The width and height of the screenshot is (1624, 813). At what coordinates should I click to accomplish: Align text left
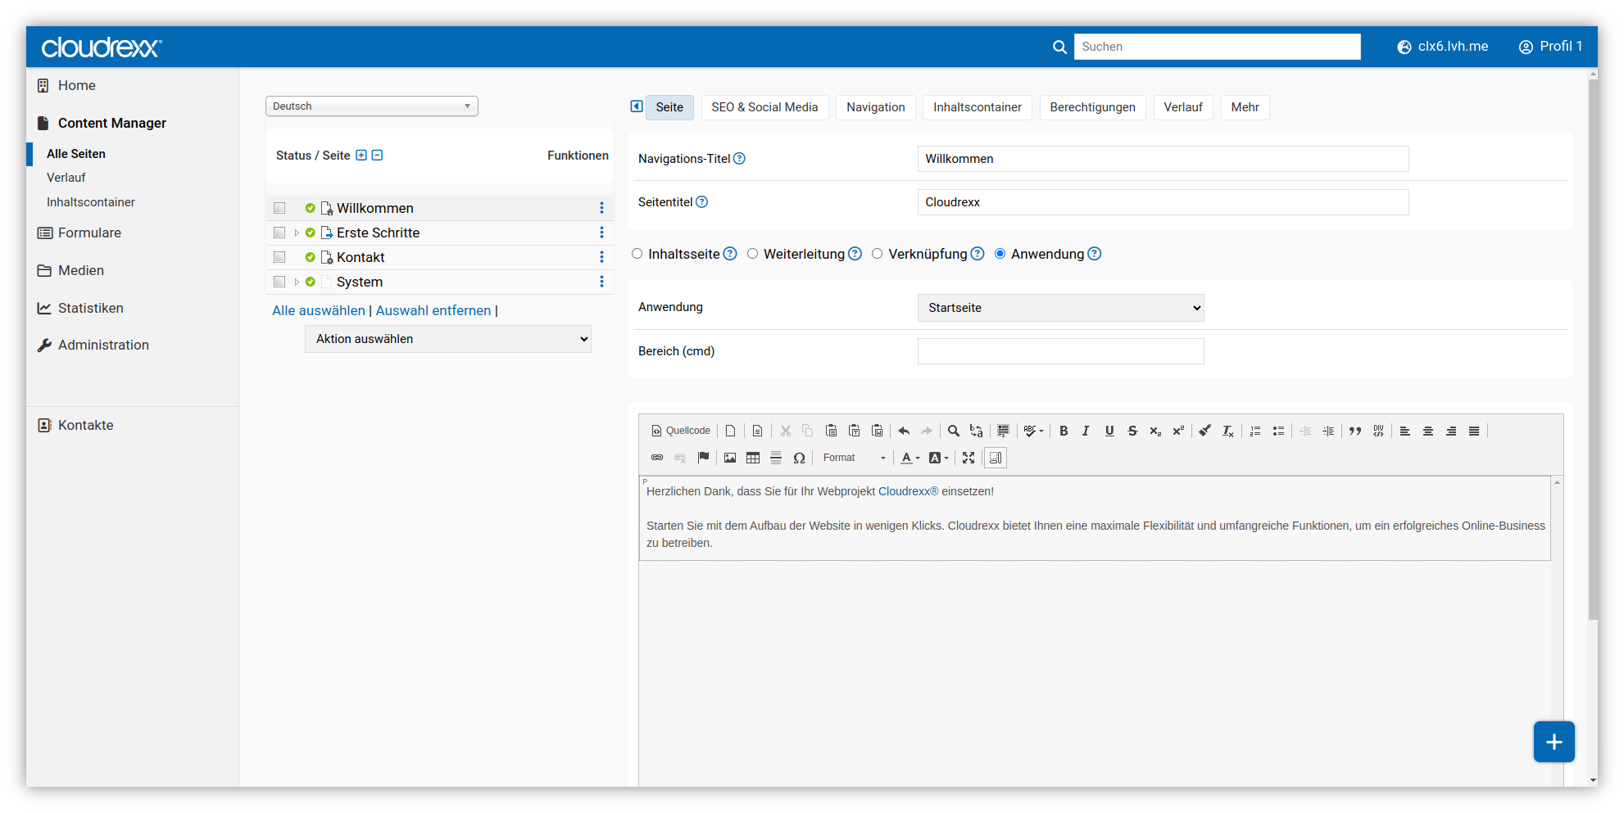tap(1405, 431)
